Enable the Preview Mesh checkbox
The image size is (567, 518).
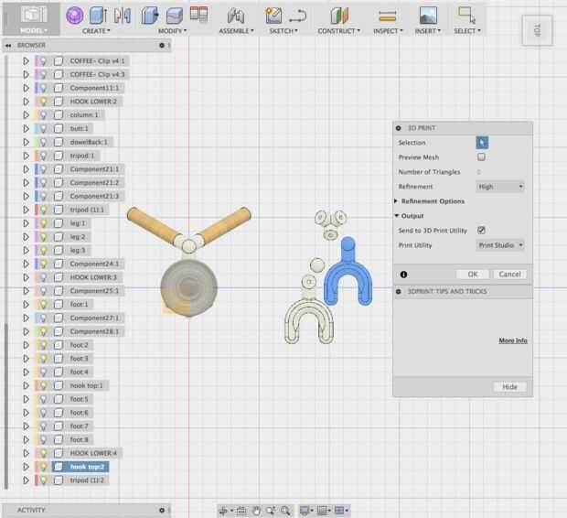[x=481, y=156]
